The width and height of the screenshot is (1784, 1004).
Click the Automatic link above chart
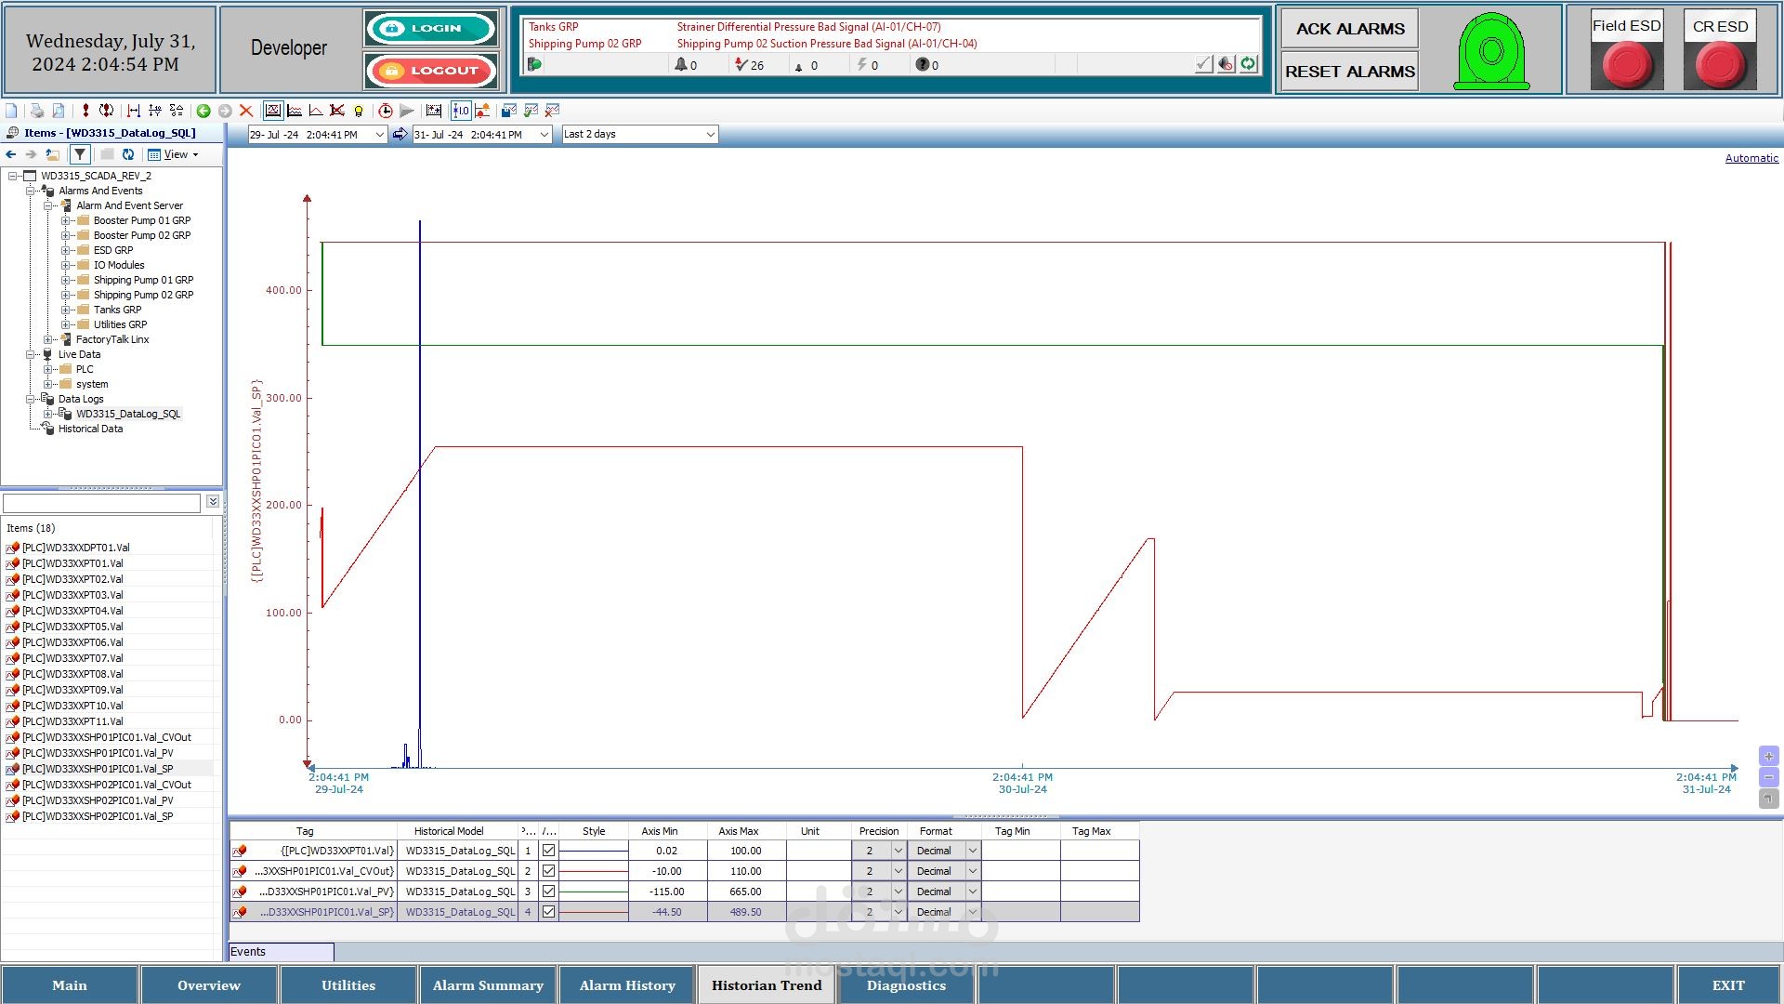pos(1751,158)
